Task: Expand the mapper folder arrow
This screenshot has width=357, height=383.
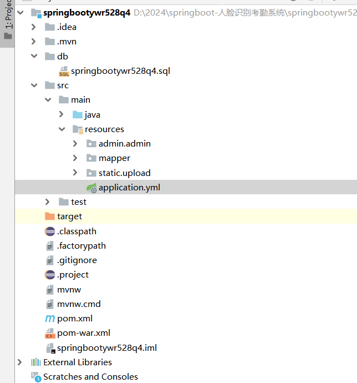Action: click(x=75, y=158)
